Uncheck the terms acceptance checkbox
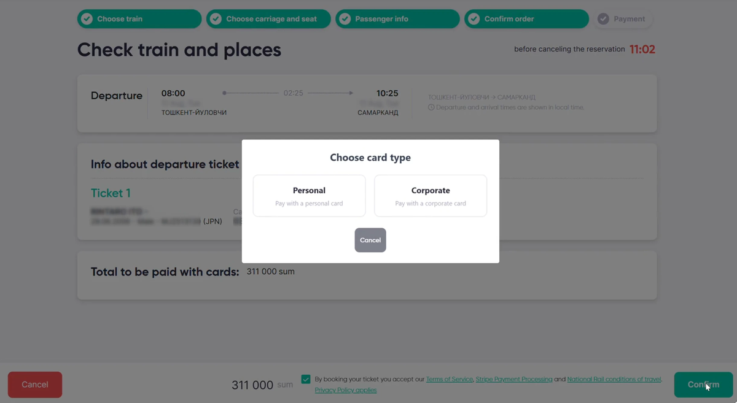The height and width of the screenshot is (403, 737). 306,379
